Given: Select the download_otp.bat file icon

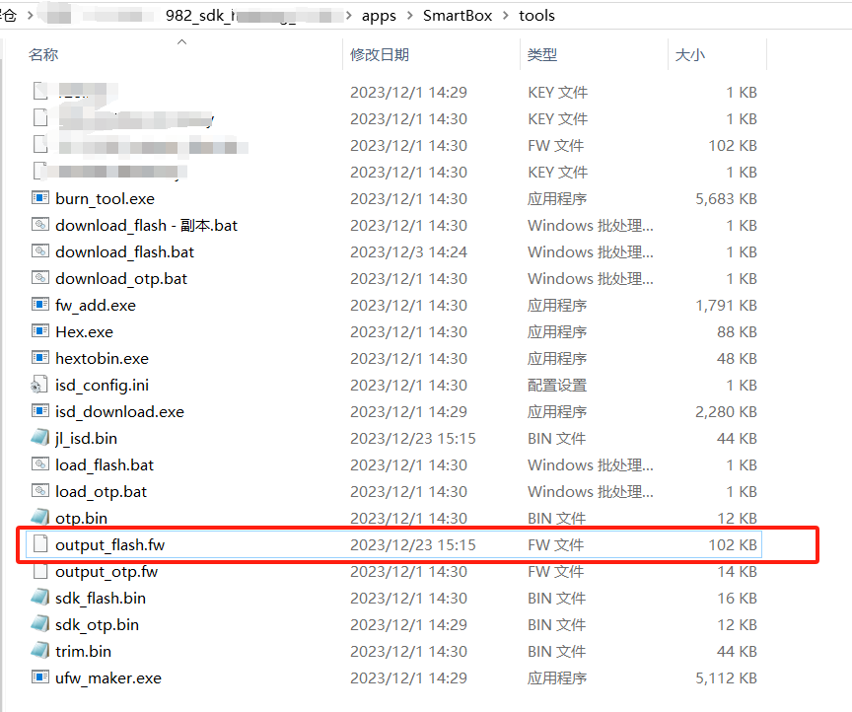Looking at the screenshot, I should point(40,278).
